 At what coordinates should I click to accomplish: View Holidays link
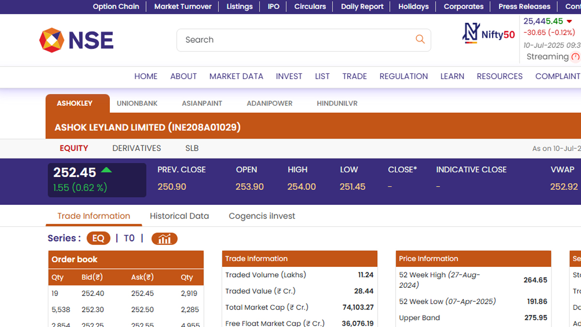pos(413,7)
